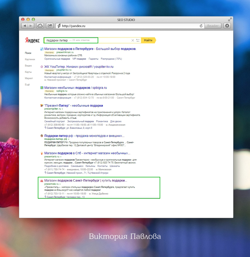The width and height of the screenshot is (250, 257).
Task: Click the Контакты sitelink under presentario
Action: (102, 166)
